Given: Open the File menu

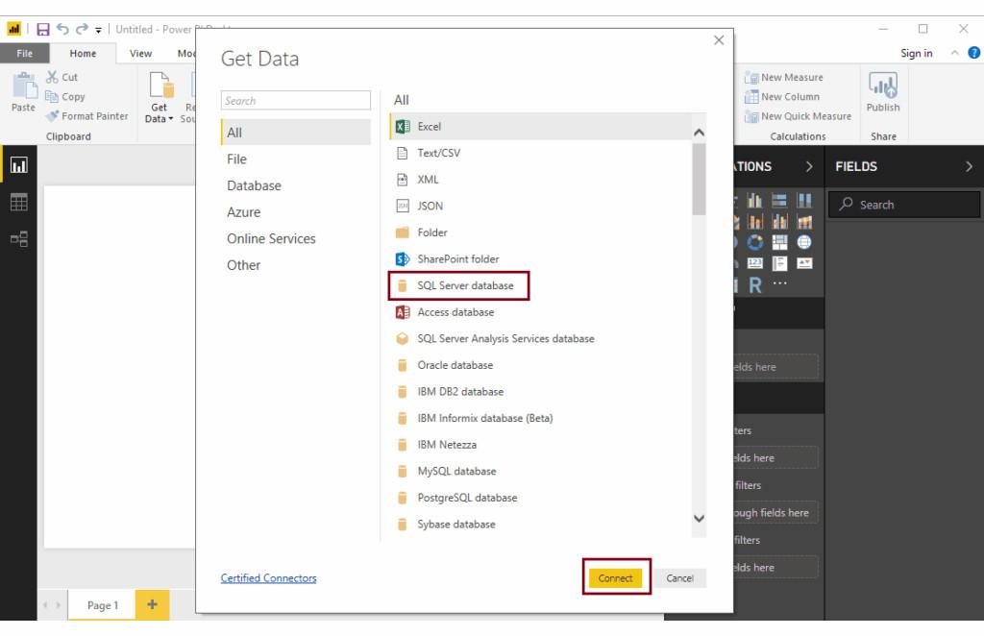Looking at the screenshot, I should coord(24,54).
